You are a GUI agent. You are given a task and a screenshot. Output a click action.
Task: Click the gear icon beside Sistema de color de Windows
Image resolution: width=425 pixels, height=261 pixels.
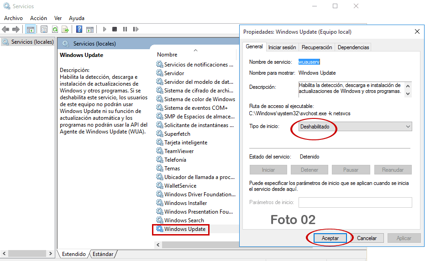coord(159,99)
